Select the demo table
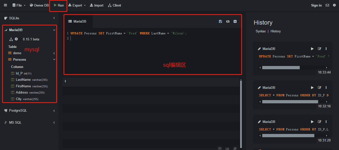339x150 pixels. pyautogui.click(x=17, y=53)
